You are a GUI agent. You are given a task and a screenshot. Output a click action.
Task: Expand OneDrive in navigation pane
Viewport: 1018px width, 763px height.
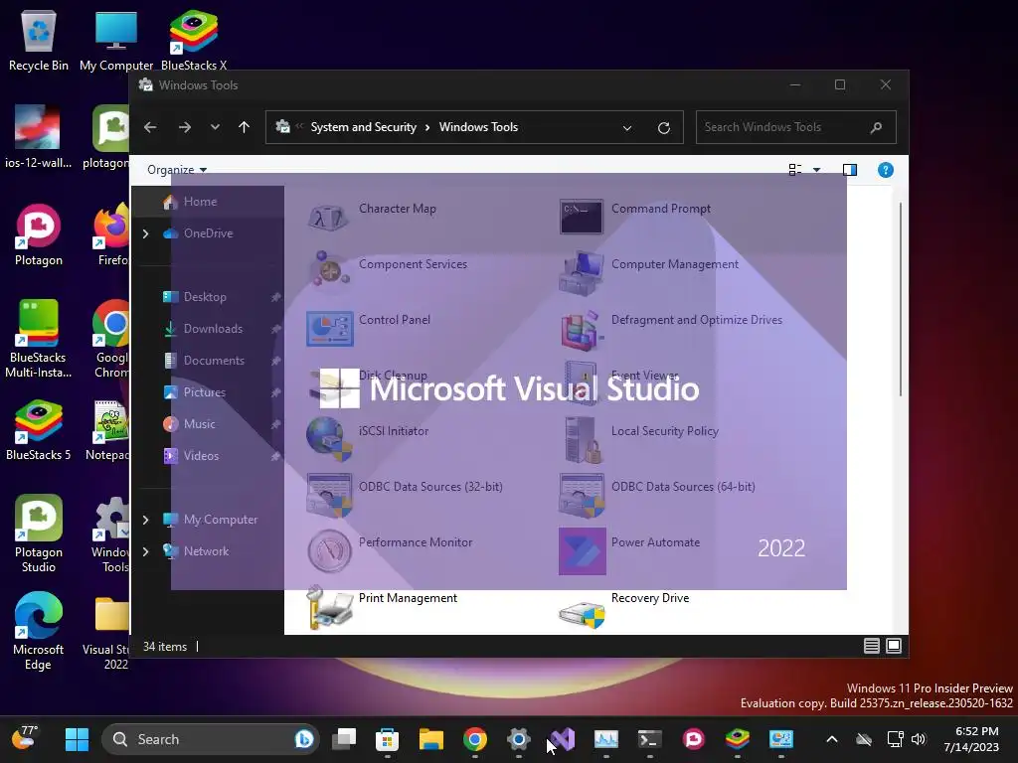[145, 233]
